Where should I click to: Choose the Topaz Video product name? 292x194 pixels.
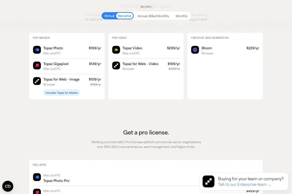tap(132, 48)
